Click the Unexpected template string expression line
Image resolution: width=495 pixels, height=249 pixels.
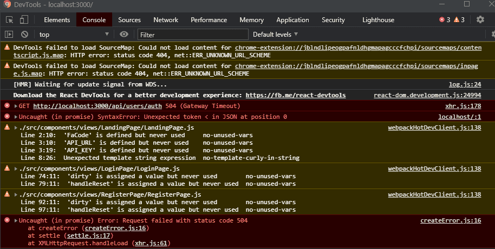point(160,158)
